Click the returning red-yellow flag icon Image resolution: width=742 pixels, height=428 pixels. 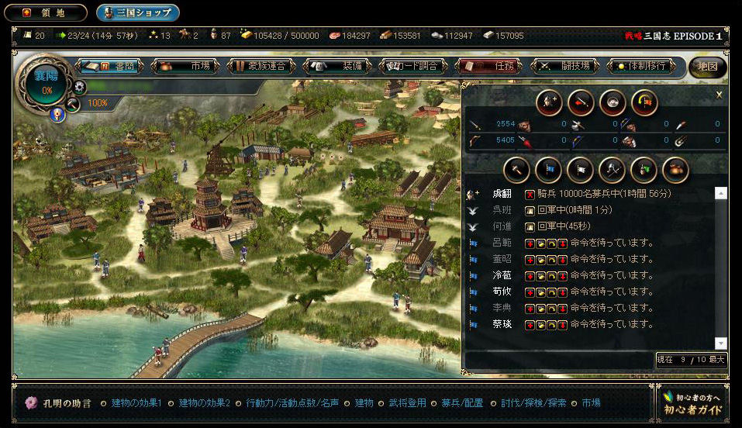click(644, 102)
